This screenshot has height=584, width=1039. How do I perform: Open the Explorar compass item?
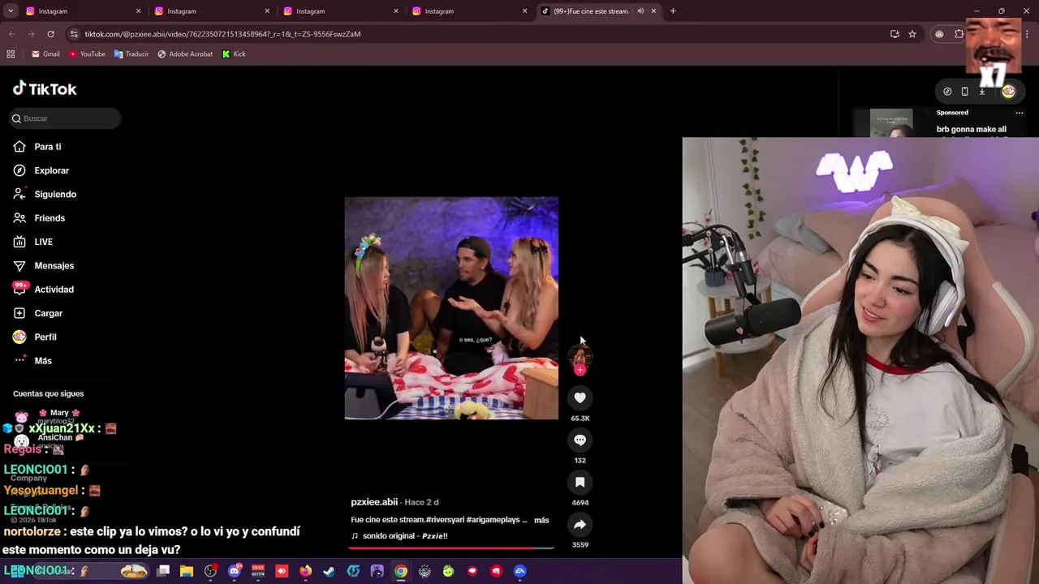41,170
